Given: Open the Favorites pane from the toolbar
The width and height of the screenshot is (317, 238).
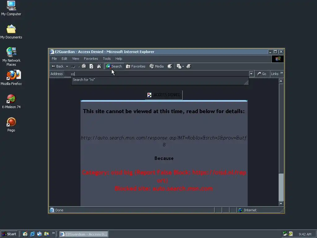Looking at the screenshot, I should 136,66.
